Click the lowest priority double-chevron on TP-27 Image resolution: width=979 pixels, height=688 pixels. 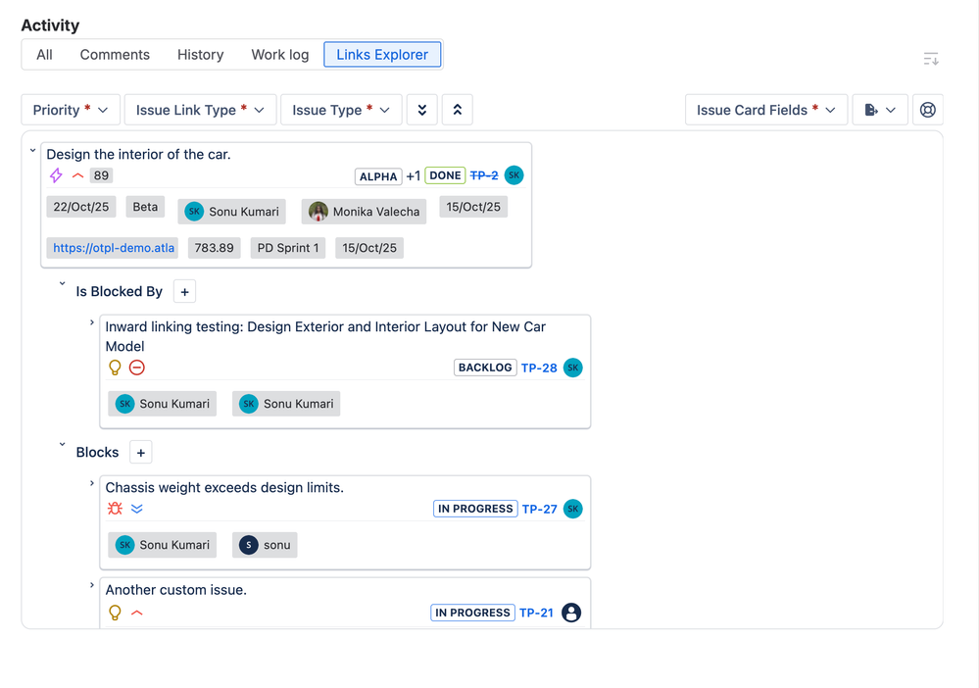click(x=137, y=509)
